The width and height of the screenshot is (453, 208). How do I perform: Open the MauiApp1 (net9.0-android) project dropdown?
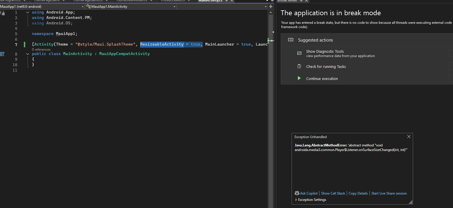click(42, 6)
